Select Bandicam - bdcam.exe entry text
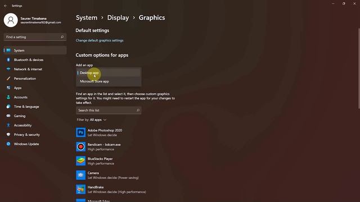Viewport: 360px width, 202px height. (104, 145)
